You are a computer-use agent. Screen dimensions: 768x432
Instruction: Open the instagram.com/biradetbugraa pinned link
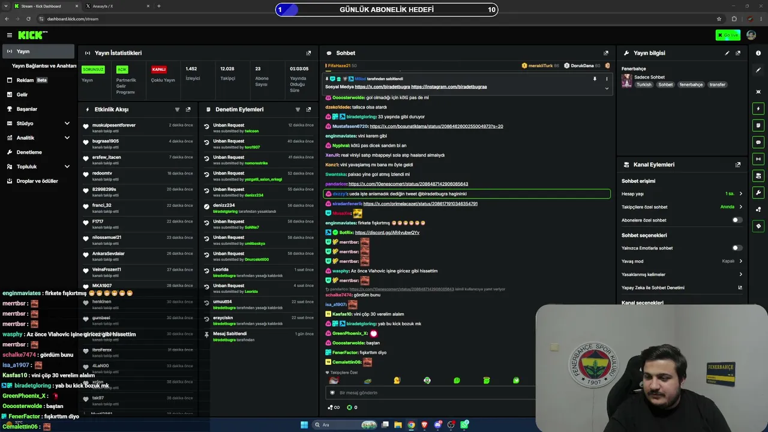pyautogui.click(x=449, y=87)
